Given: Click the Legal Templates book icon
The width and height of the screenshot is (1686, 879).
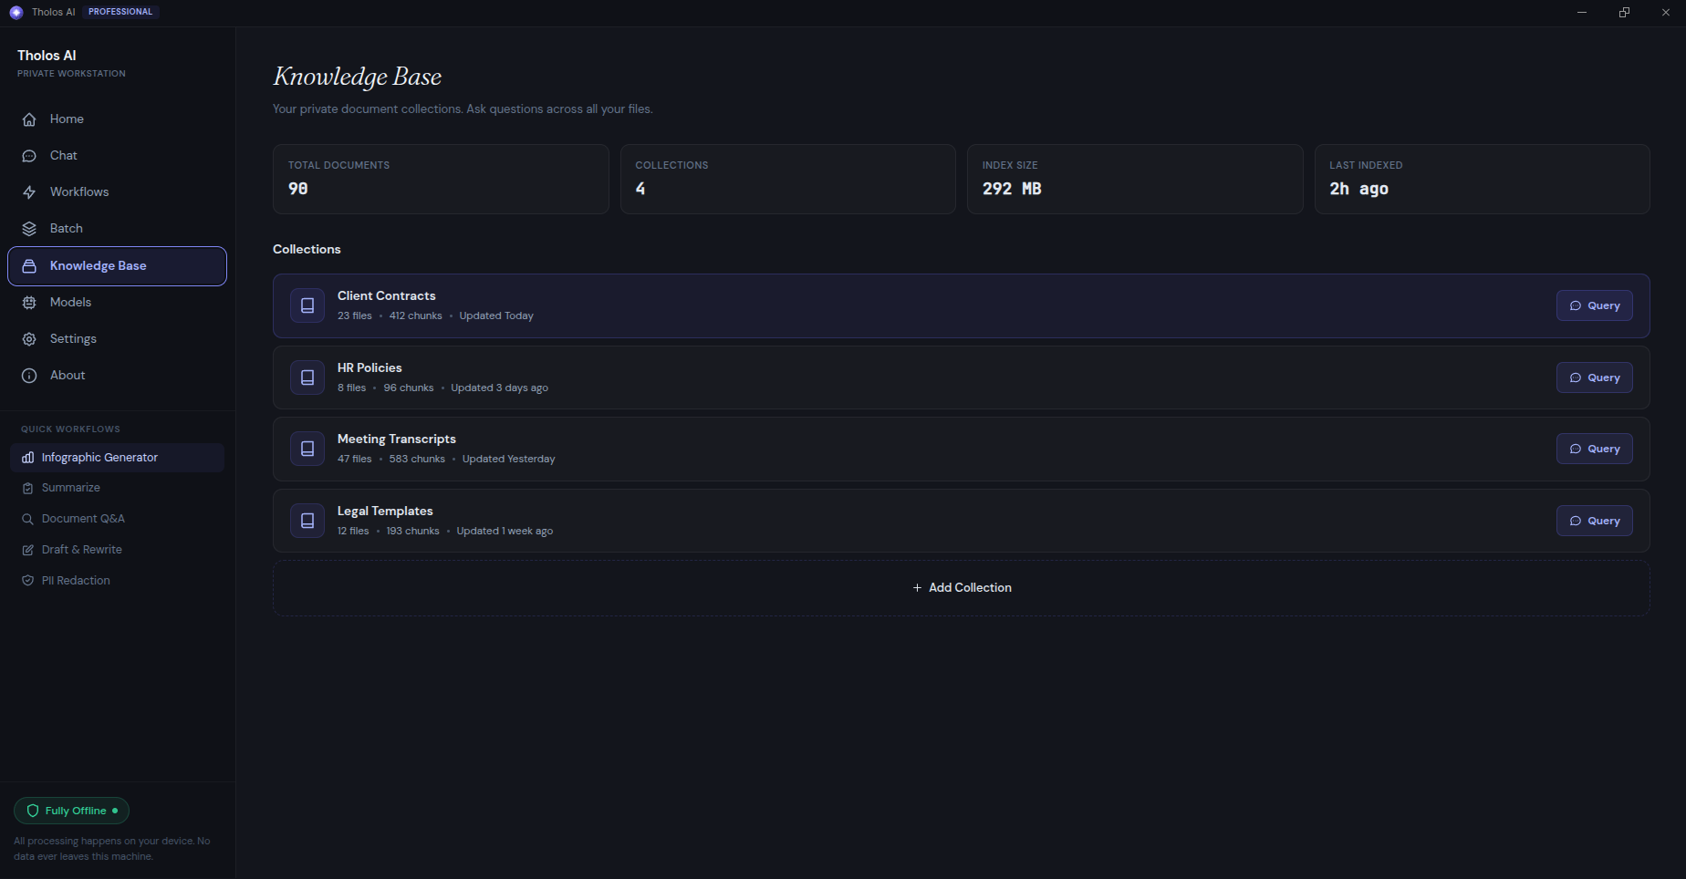Looking at the screenshot, I should [x=307, y=521].
